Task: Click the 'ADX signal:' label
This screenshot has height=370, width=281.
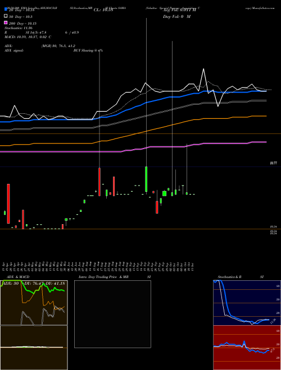Action: pos(14,50)
